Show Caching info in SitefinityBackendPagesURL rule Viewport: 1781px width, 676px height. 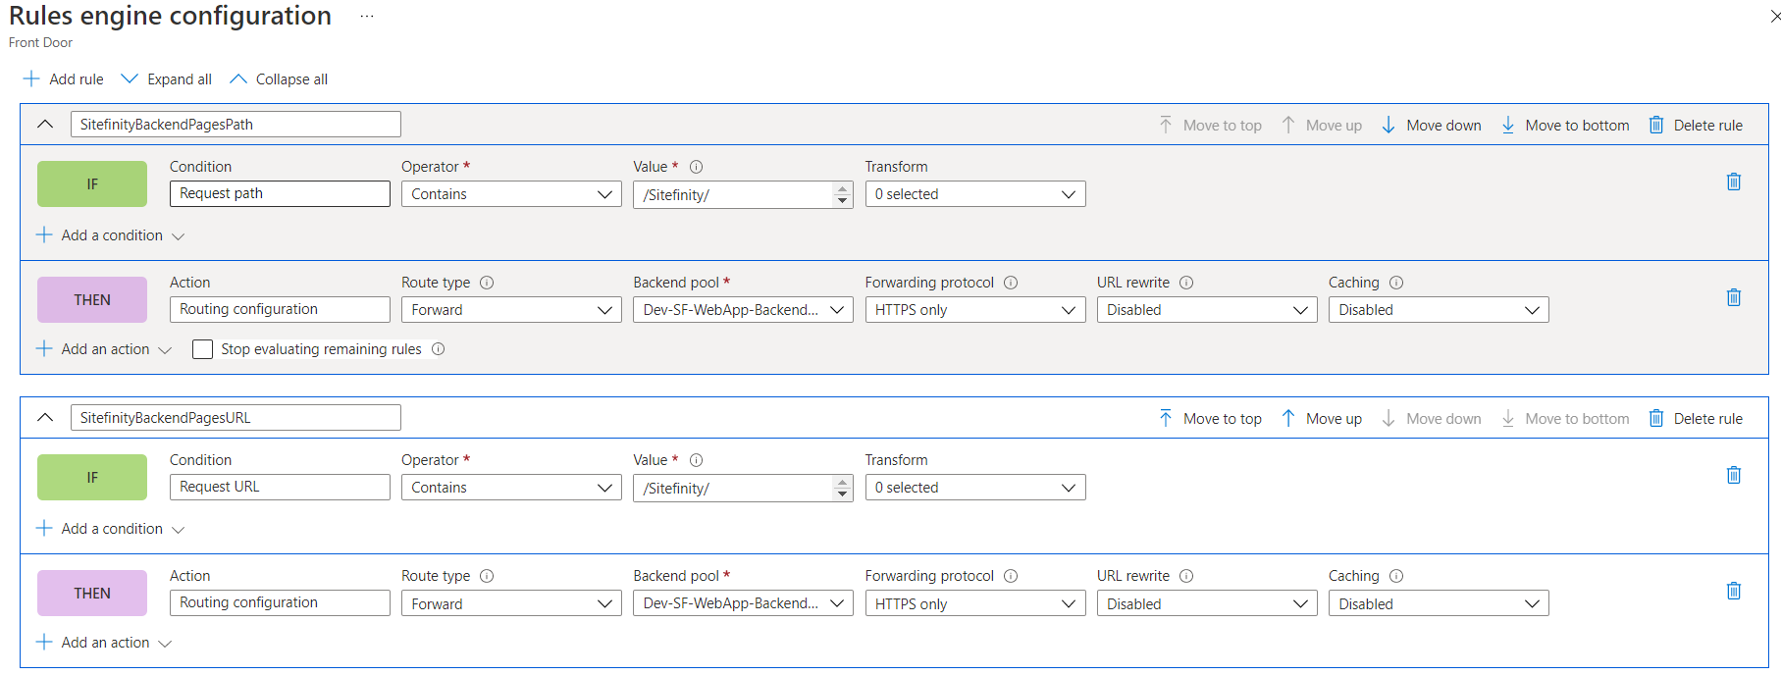pyautogui.click(x=1396, y=576)
